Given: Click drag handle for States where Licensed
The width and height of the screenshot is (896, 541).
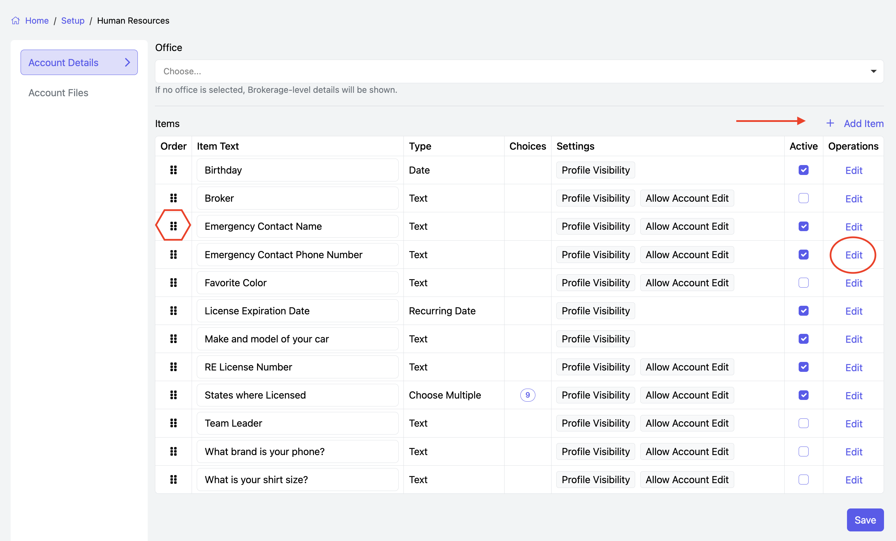Looking at the screenshot, I should tap(173, 395).
